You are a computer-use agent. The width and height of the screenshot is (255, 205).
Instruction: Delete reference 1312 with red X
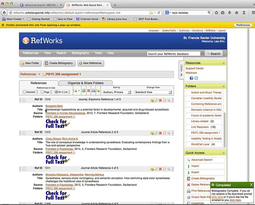pos(160,133)
